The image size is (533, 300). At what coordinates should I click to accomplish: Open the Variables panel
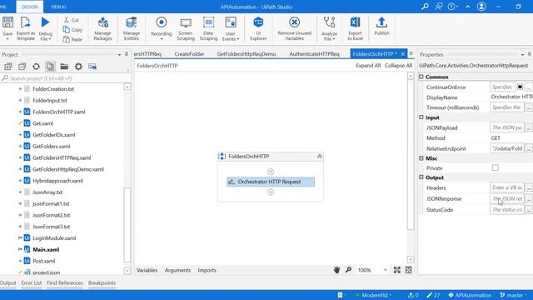coord(147,270)
